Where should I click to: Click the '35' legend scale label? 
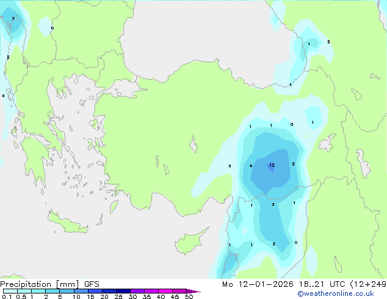pyautogui.click(x=146, y=297)
